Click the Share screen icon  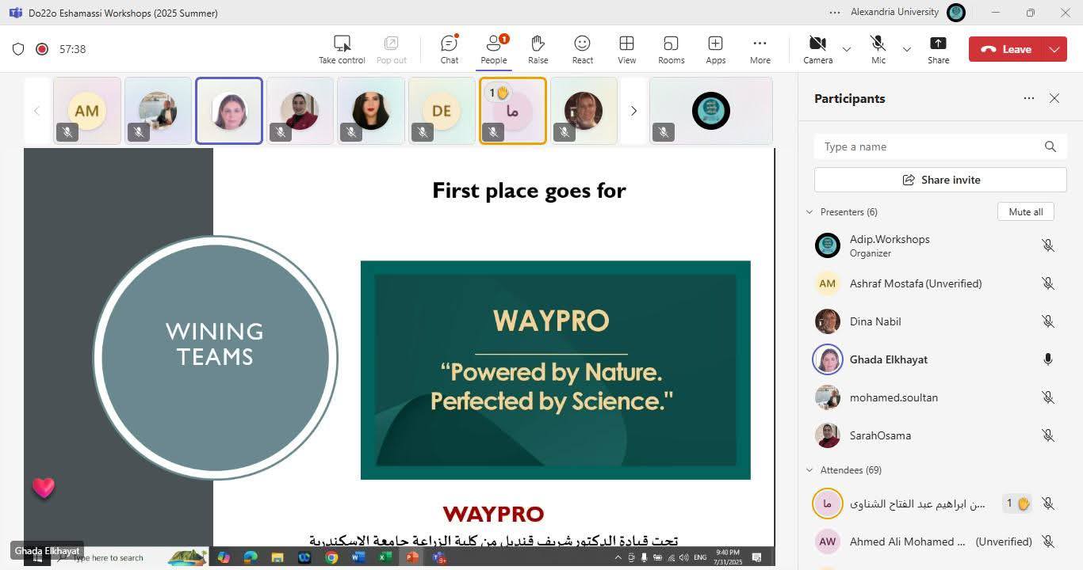point(938,49)
